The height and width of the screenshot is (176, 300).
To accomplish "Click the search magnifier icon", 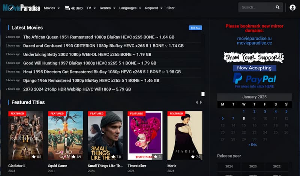I will (x=277, y=7).
